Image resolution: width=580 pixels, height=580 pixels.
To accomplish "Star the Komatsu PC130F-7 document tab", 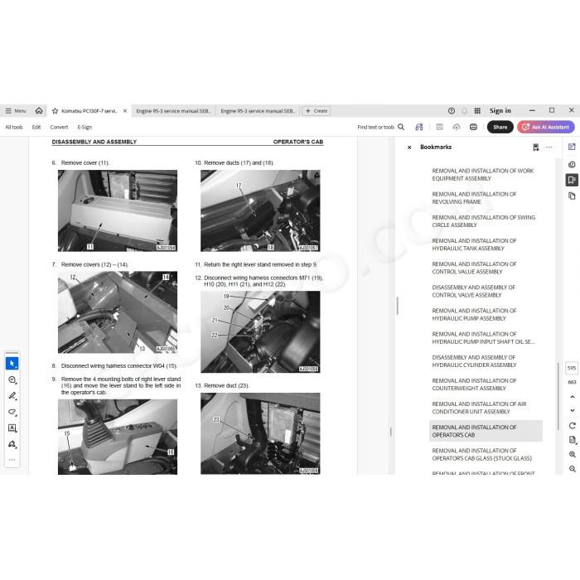I will (56, 111).
